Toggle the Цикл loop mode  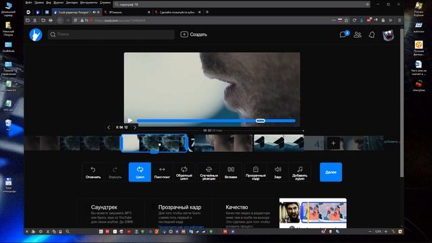140,172
